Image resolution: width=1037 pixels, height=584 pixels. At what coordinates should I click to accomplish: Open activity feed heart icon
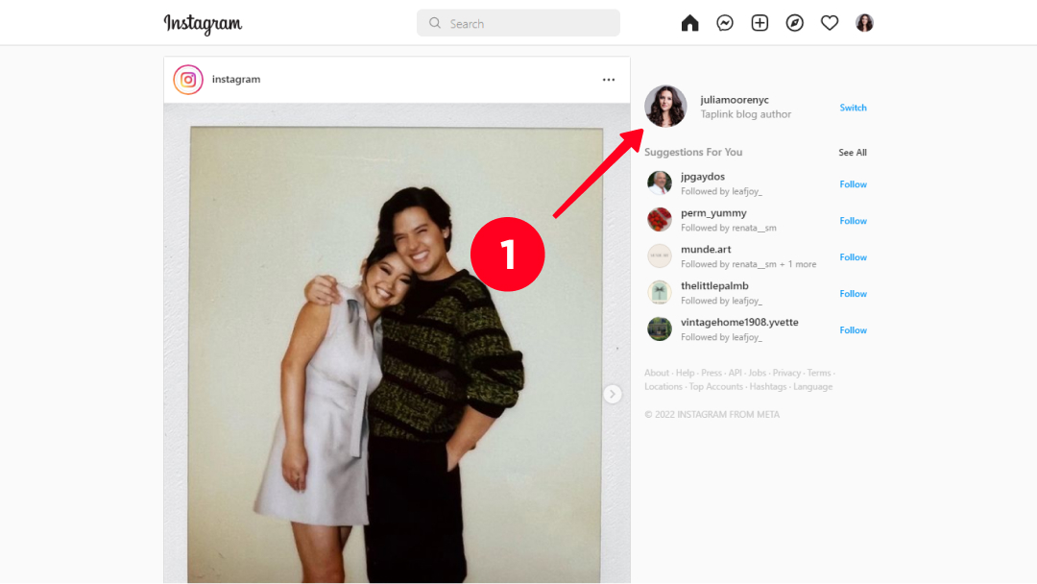click(830, 23)
